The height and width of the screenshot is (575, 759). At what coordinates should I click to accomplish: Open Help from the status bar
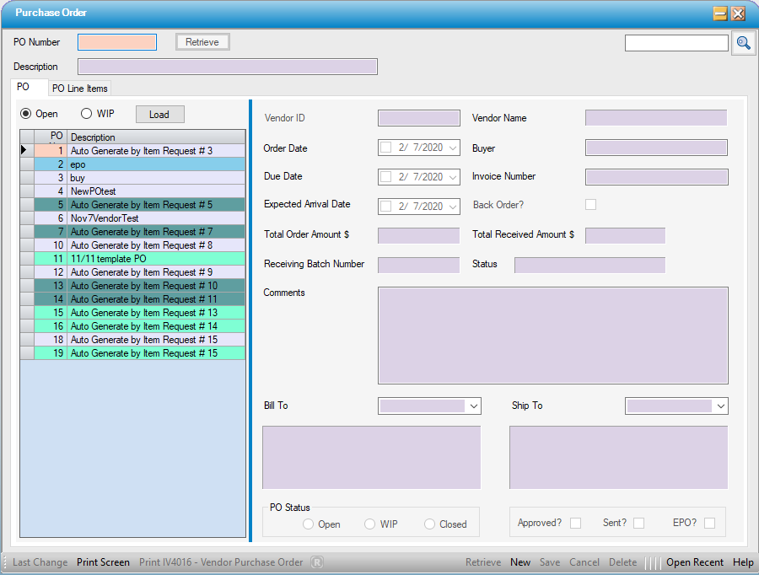click(743, 562)
